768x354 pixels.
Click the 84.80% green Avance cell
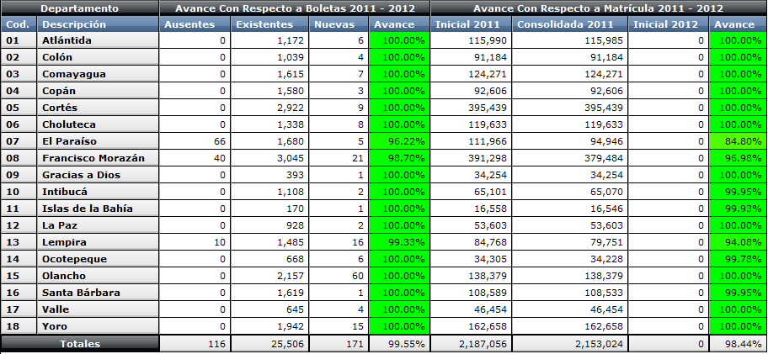738,141
